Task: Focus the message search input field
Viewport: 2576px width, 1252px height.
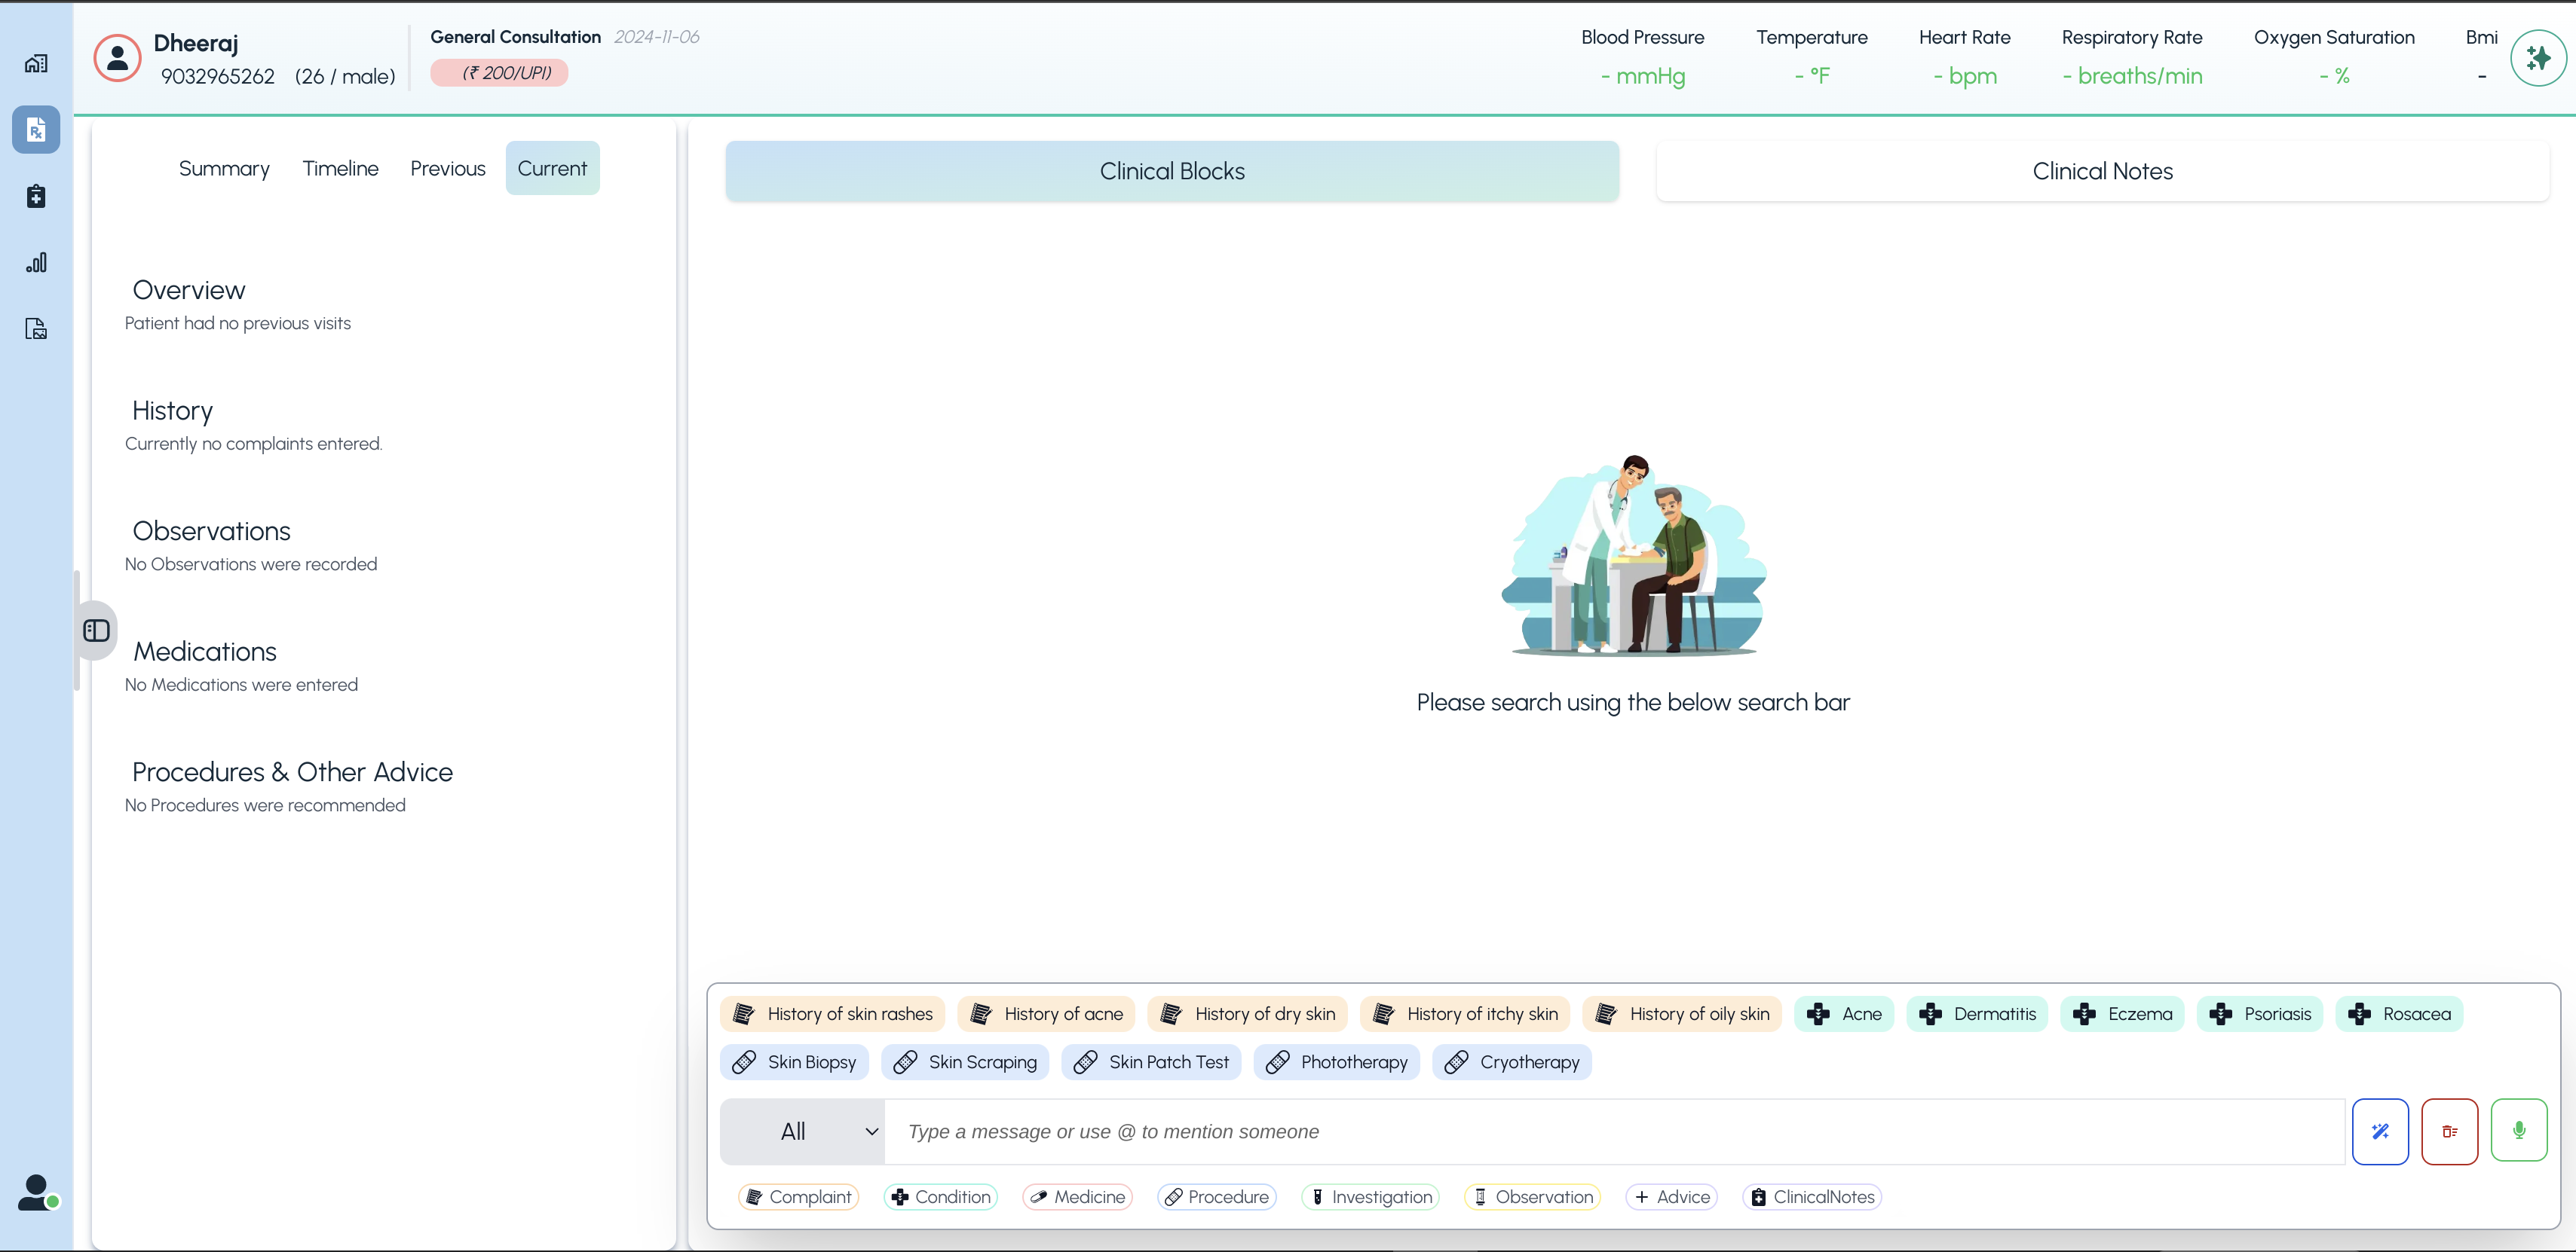Action: [x=1614, y=1131]
